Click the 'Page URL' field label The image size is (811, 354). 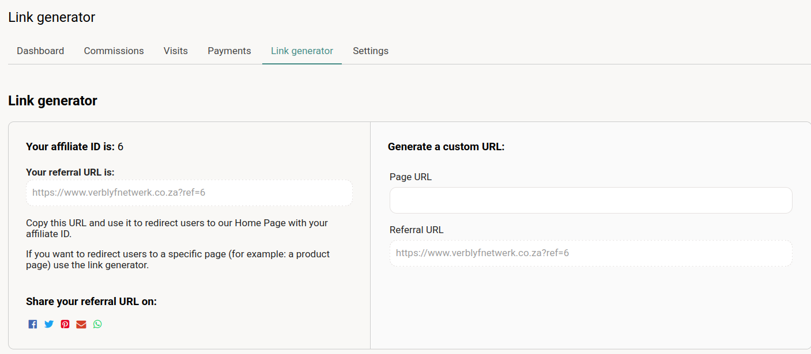coord(410,177)
